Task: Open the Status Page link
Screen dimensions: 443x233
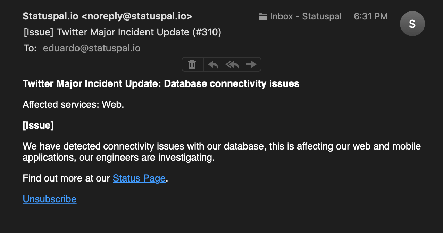Action: (139, 178)
